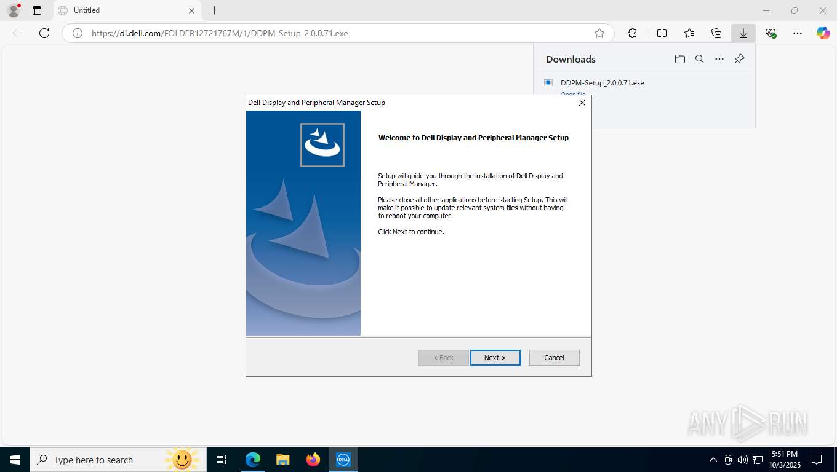Open Windows Start menu
Viewport: 837px width, 472px height.
pyautogui.click(x=14, y=460)
